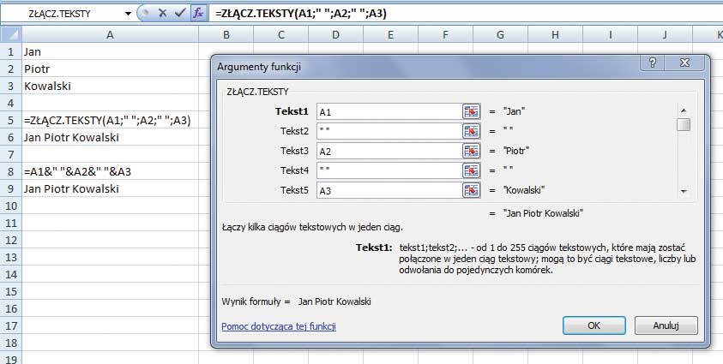
Task: Click the range selector icon for Tekst3
Action: (x=471, y=151)
